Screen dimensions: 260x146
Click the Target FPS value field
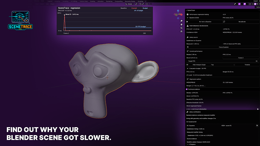[223, 61]
